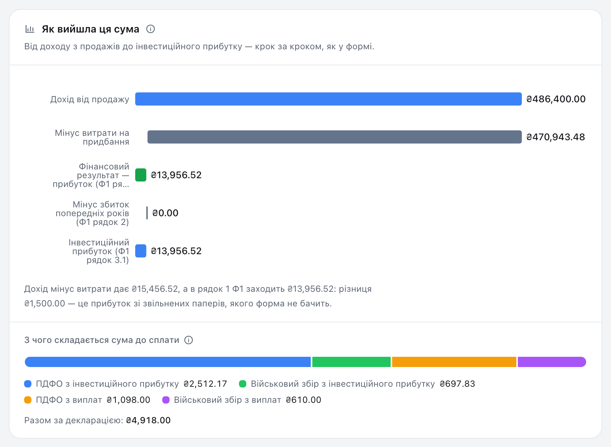Click the 'Разом за декларацією' total line

coord(98,420)
